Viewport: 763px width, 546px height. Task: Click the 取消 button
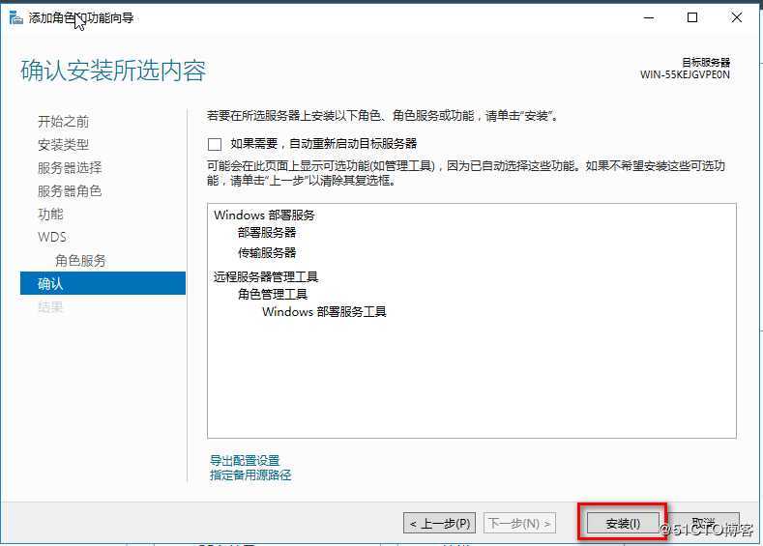pos(704,523)
